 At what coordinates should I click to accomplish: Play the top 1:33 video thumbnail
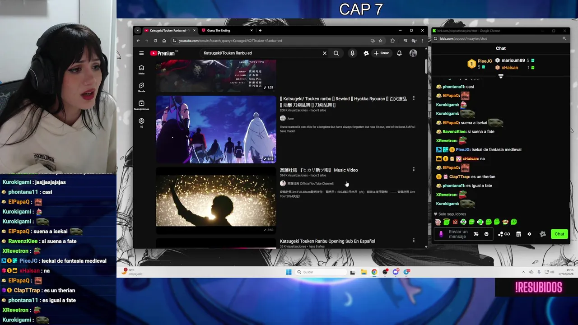[x=216, y=76]
